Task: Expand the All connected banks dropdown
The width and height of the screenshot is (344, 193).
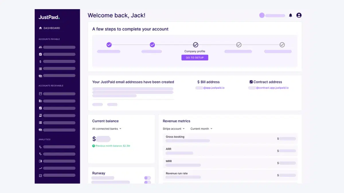Action: pos(107,129)
